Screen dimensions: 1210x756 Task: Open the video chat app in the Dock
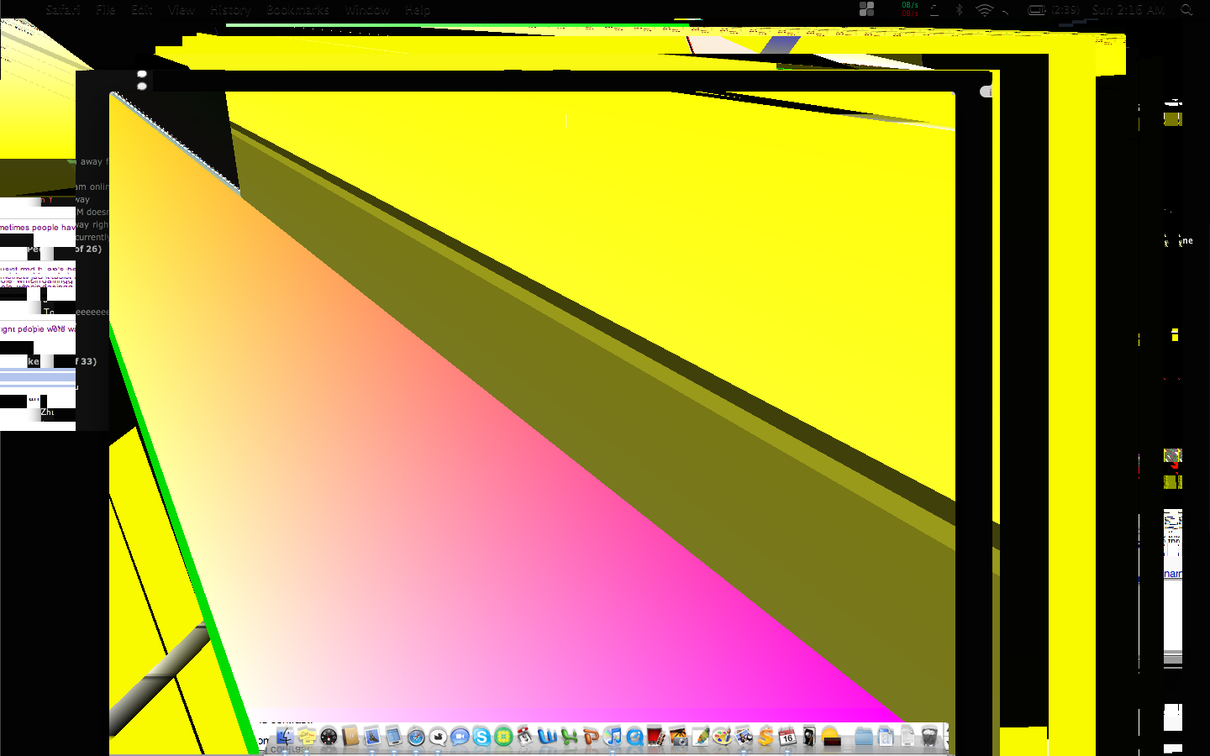tap(459, 738)
